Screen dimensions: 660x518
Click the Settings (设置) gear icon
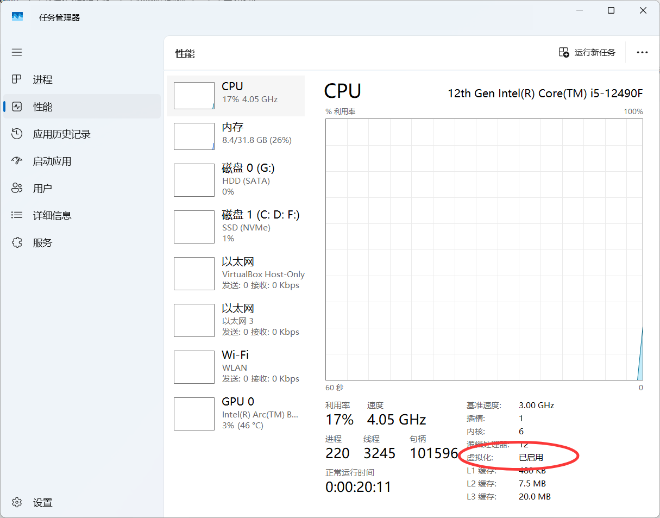[x=17, y=502]
